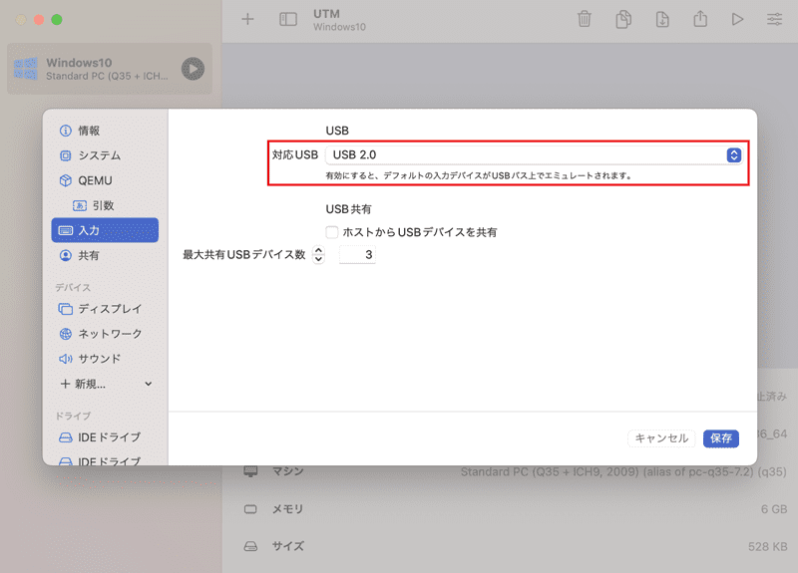Open the 引数 sub-section under QEMU
Viewport: 798px width, 573px height.
pos(105,205)
